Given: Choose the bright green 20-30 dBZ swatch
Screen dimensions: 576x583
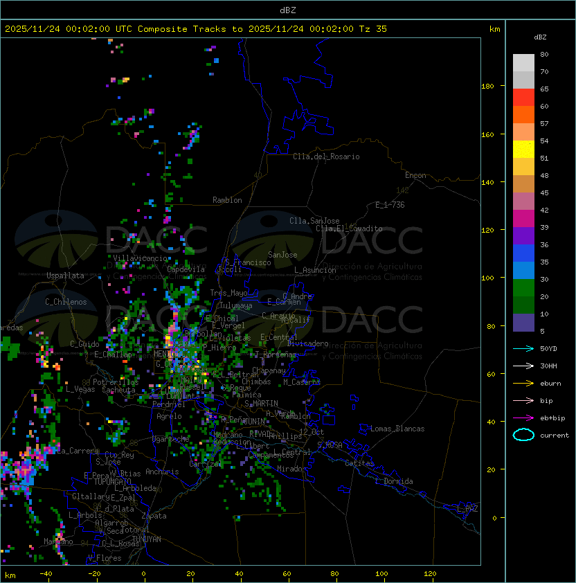Looking at the screenshot, I should point(523,288).
